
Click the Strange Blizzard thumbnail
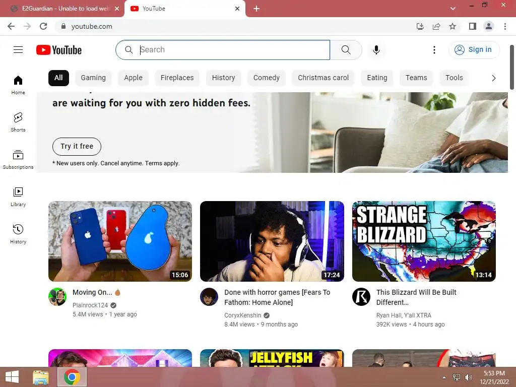(424, 241)
